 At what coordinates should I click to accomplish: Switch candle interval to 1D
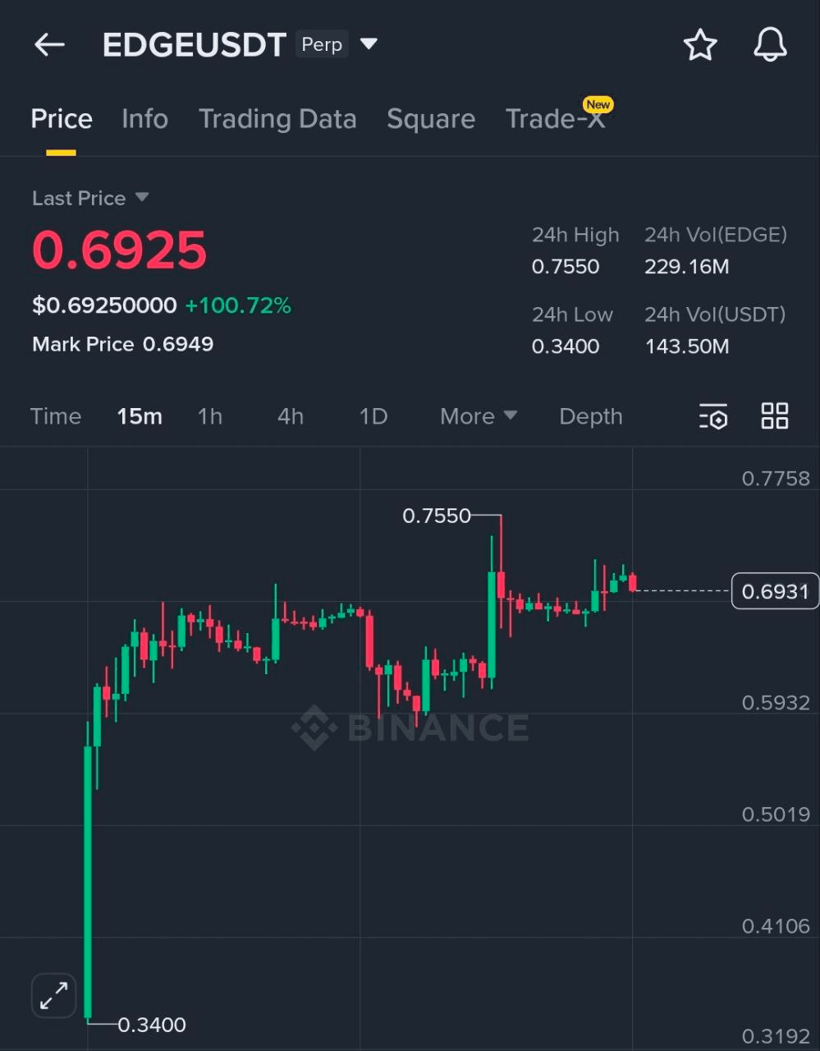pos(373,416)
